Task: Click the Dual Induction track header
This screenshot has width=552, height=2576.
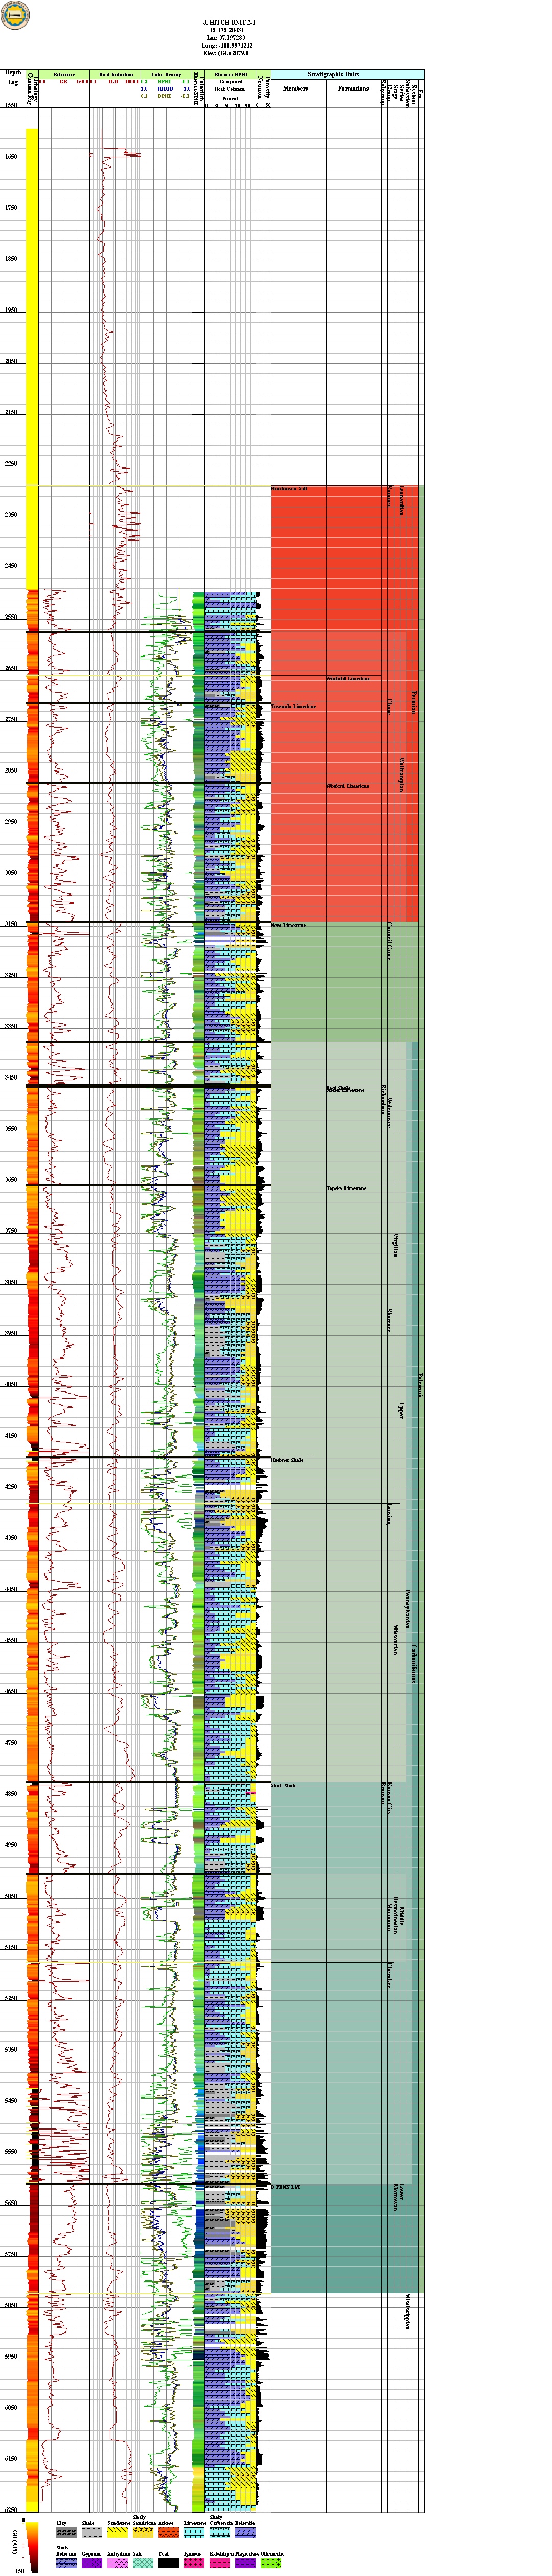Action: 116,75
